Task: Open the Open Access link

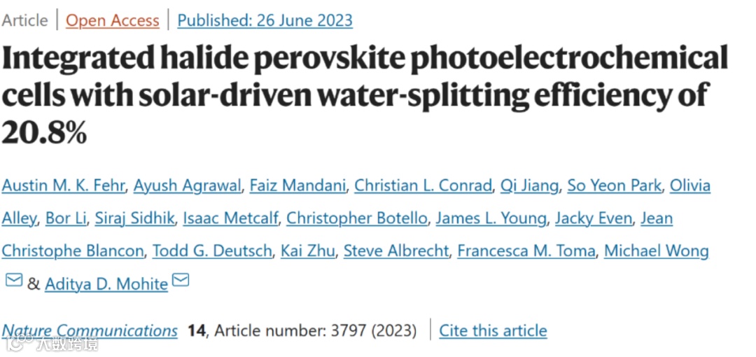Action: [x=113, y=20]
